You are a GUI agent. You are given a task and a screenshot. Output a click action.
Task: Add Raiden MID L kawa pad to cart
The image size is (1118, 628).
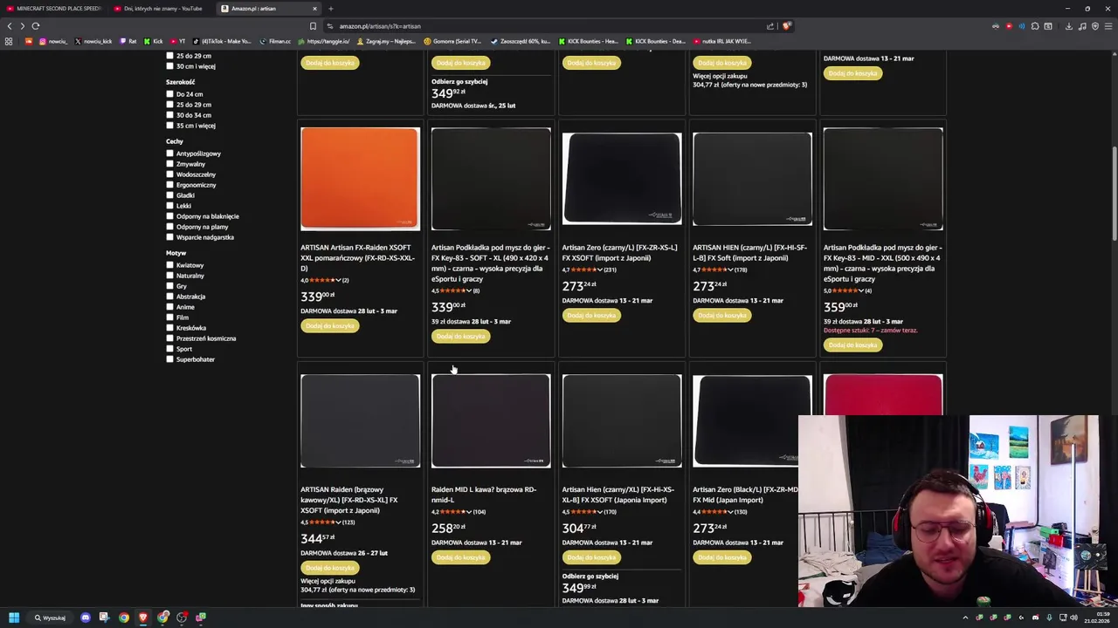pos(460,557)
